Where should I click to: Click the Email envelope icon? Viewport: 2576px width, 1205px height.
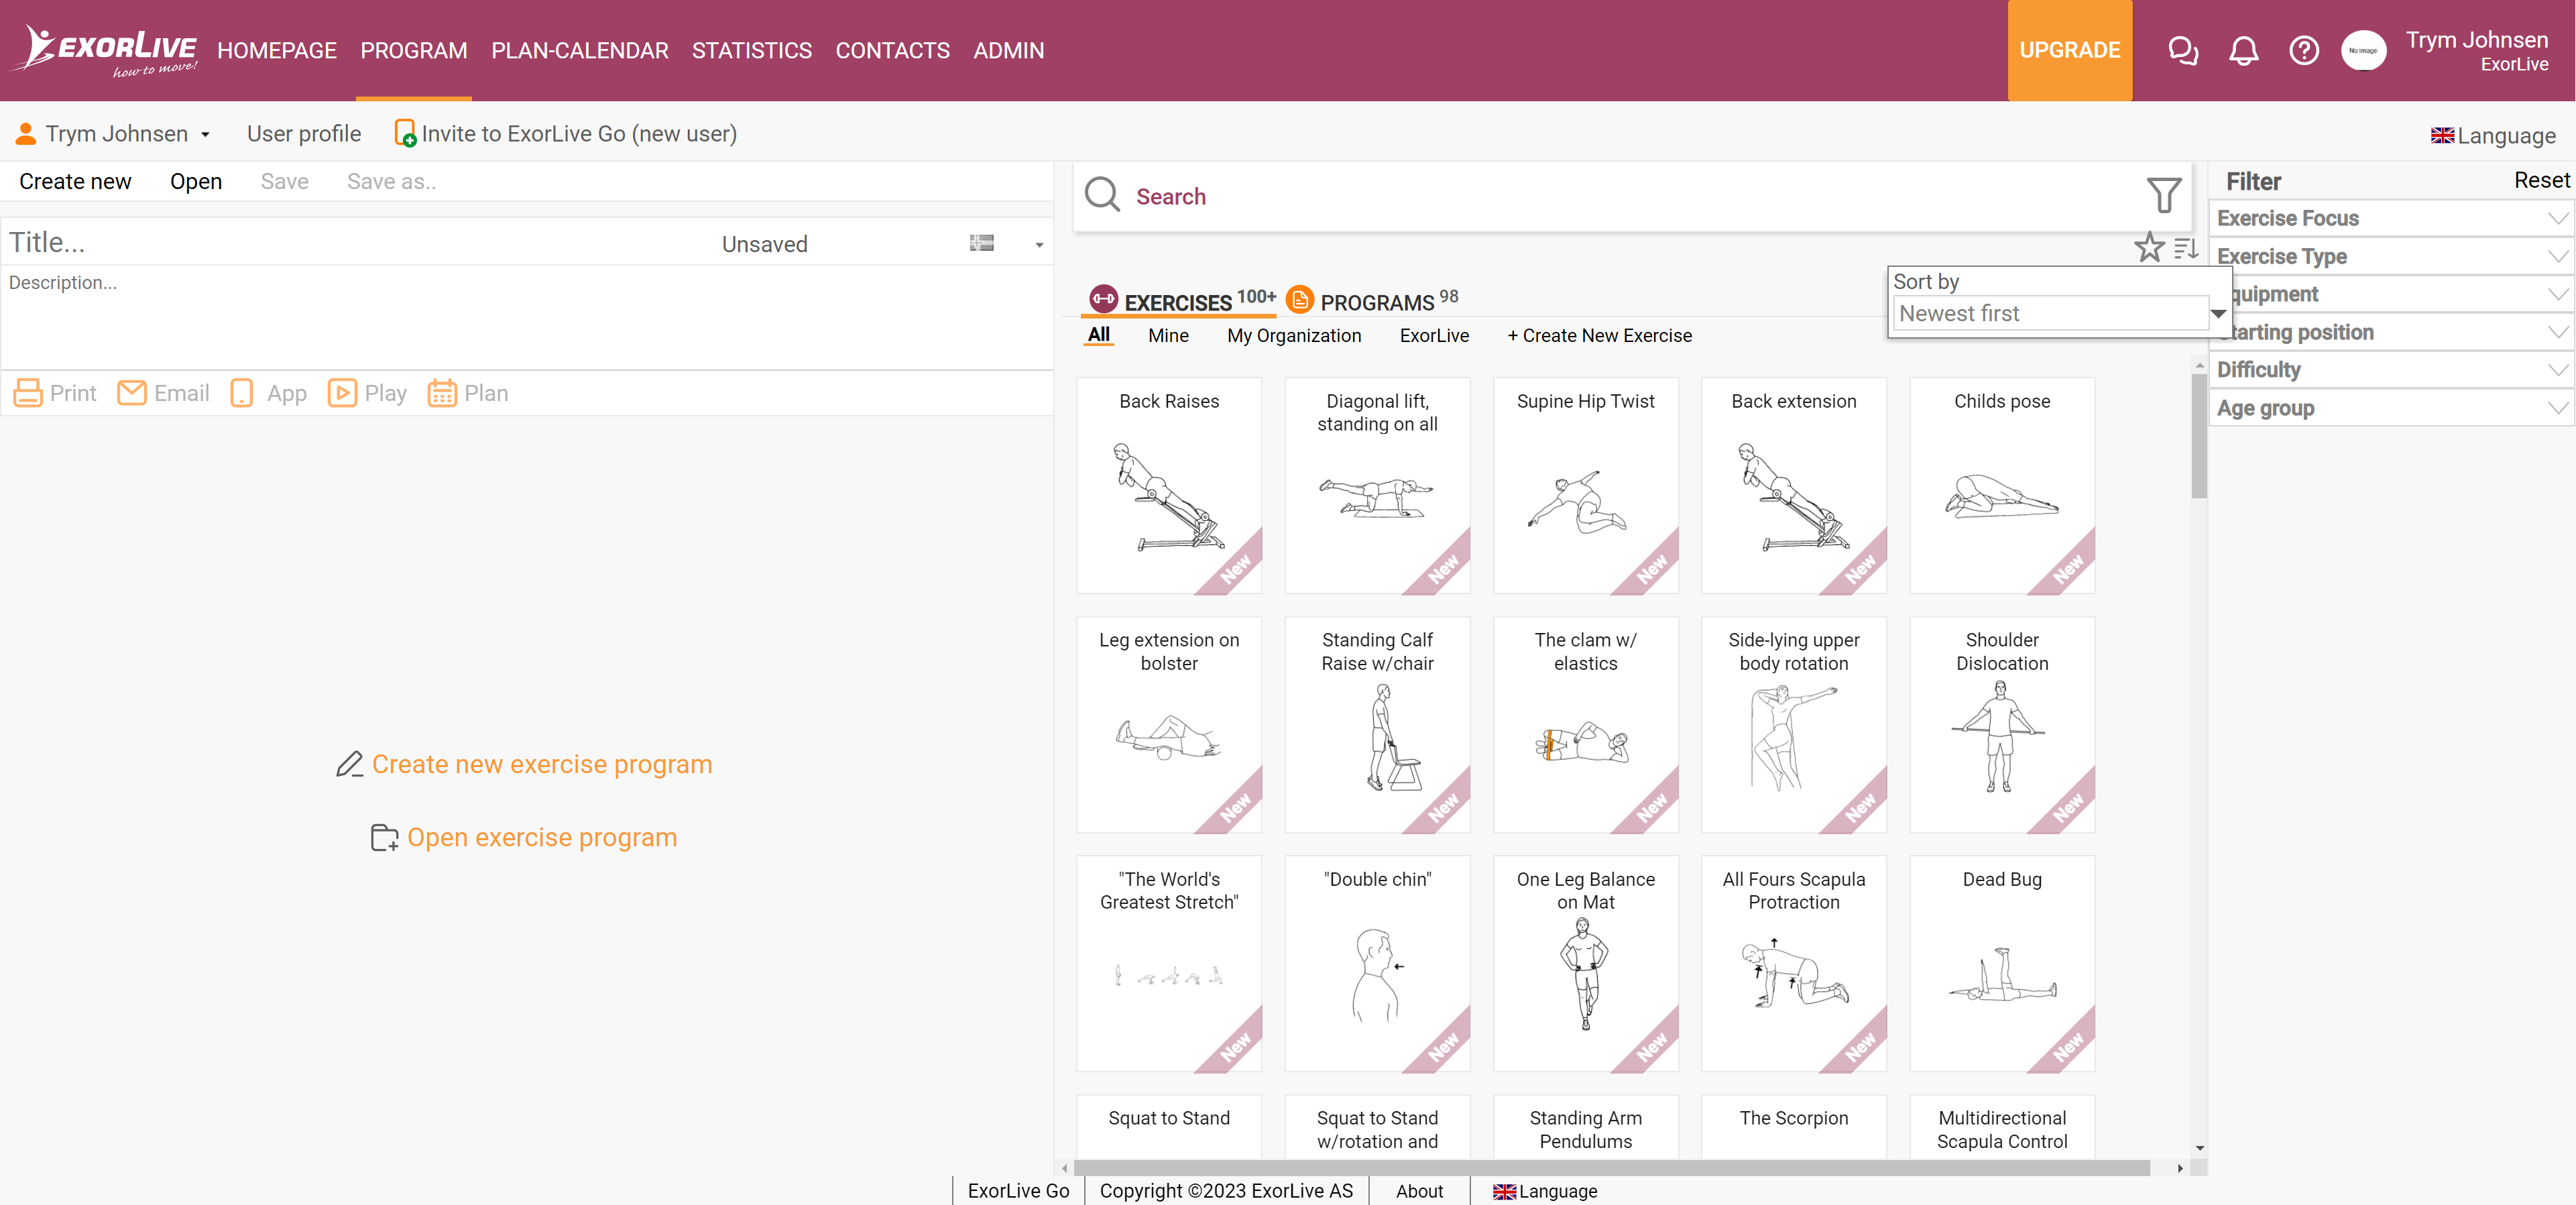point(132,393)
